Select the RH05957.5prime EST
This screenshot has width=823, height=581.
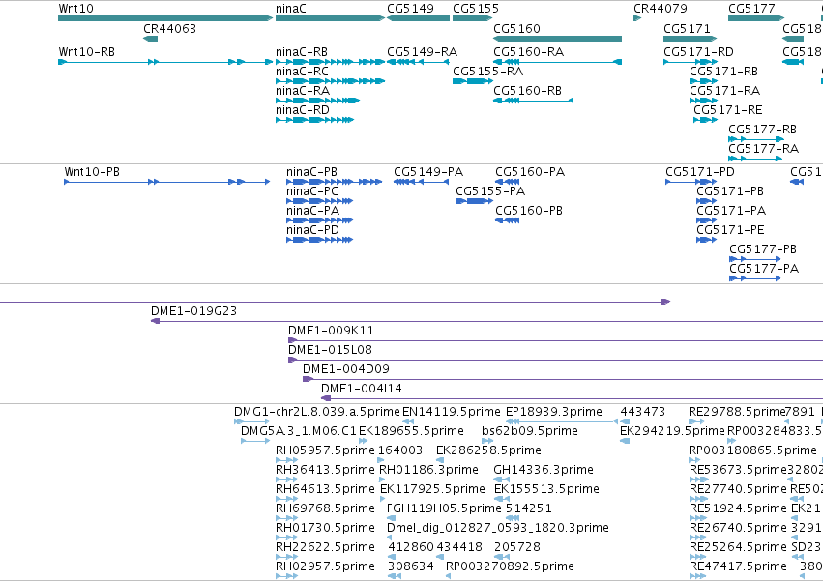click(286, 460)
